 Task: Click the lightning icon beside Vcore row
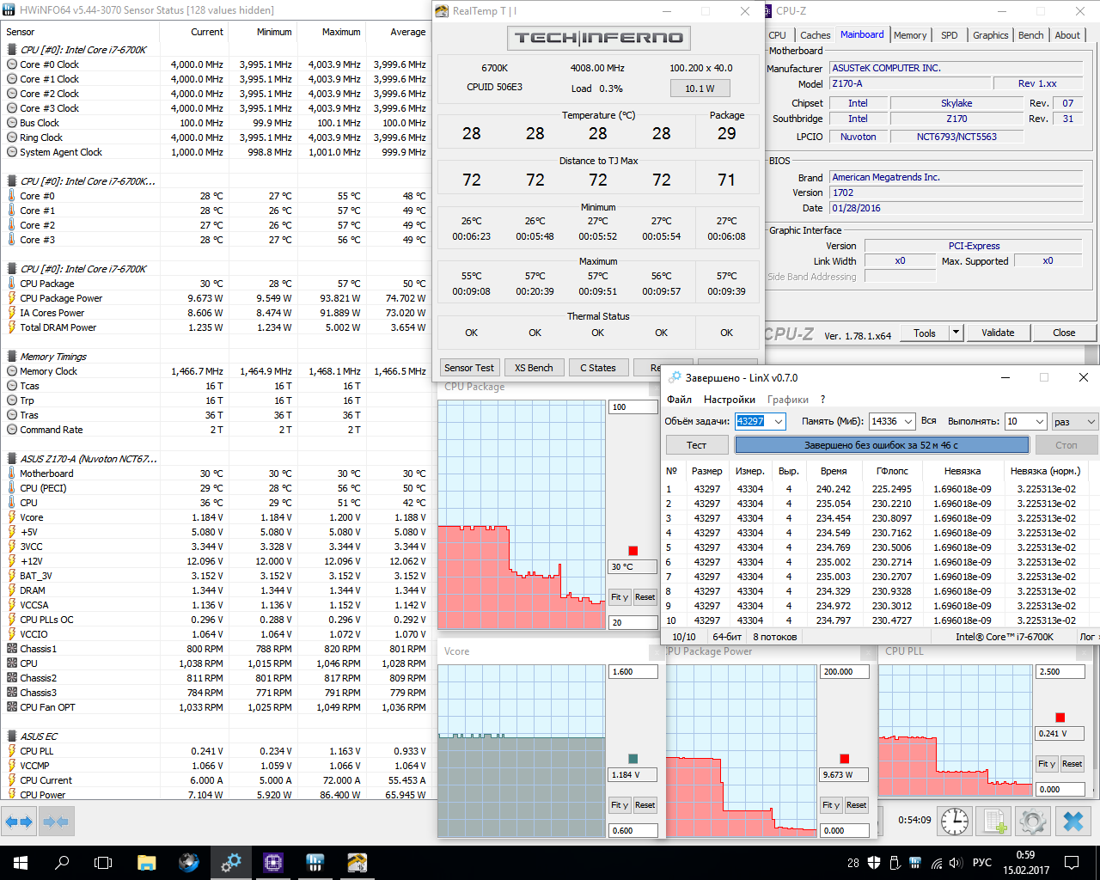12,517
